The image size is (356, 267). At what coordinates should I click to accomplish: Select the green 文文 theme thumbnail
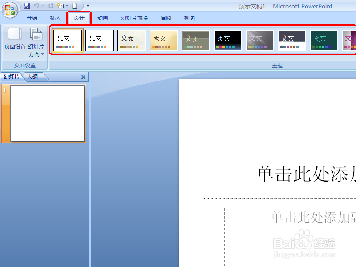(x=324, y=40)
